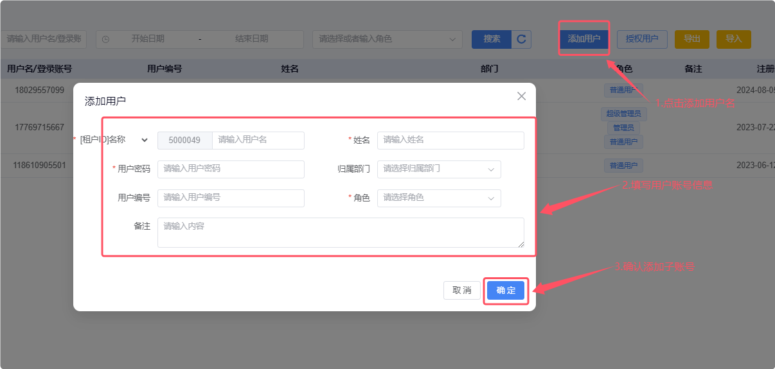Click the 部门 column header
The width and height of the screenshot is (775, 369).
490,69
